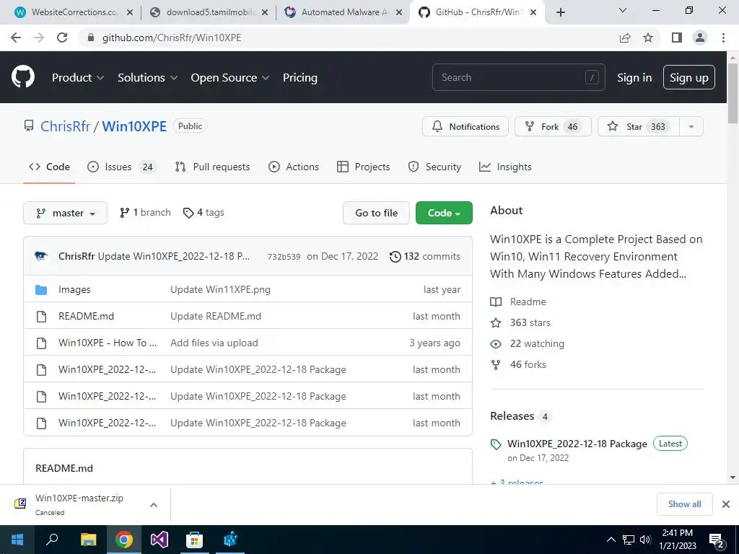Fork the repository with Fork button
This screenshot has width=739, height=554.
(553, 127)
